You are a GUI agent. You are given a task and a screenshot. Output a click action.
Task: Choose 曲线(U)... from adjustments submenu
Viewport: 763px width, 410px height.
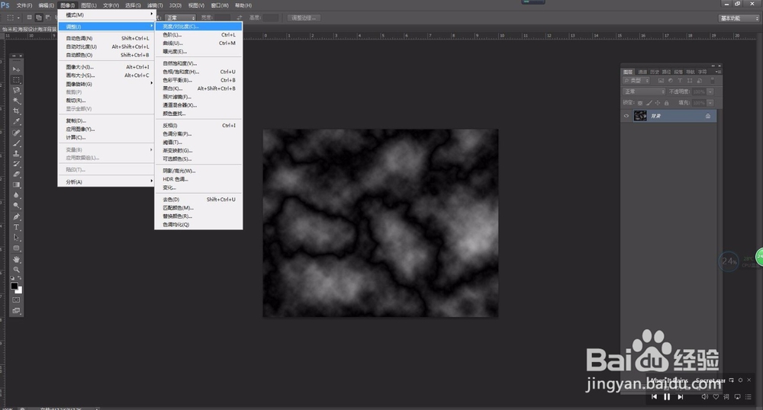click(x=198, y=43)
